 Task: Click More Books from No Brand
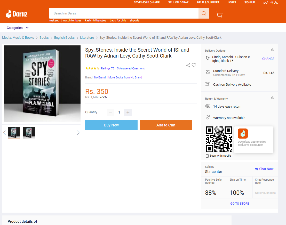click(x=125, y=77)
